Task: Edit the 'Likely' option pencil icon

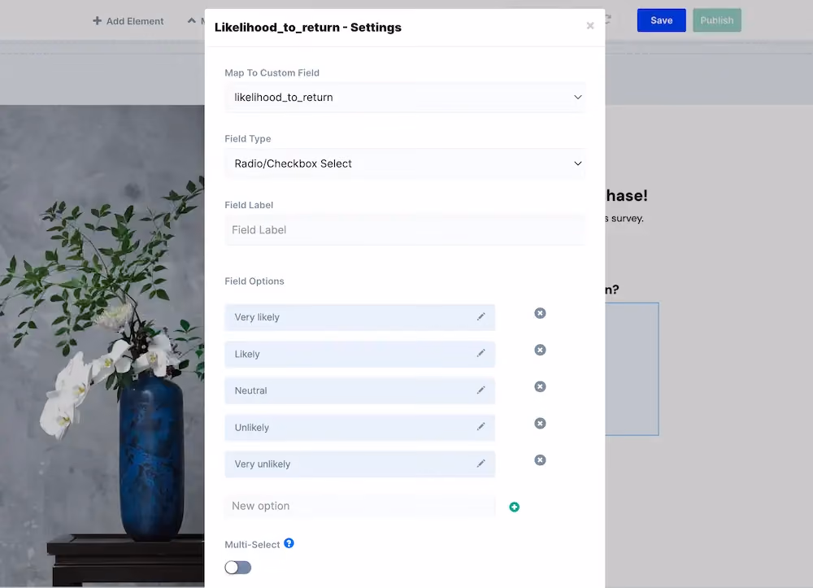Action: coord(481,354)
